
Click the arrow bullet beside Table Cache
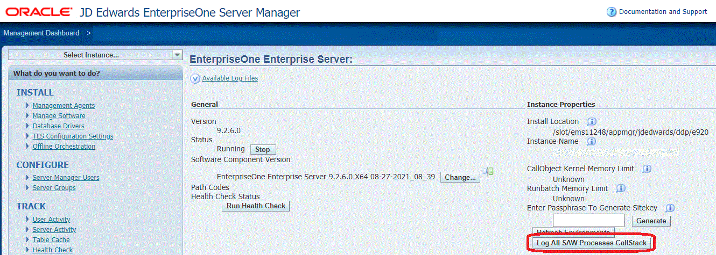[x=27, y=239]
